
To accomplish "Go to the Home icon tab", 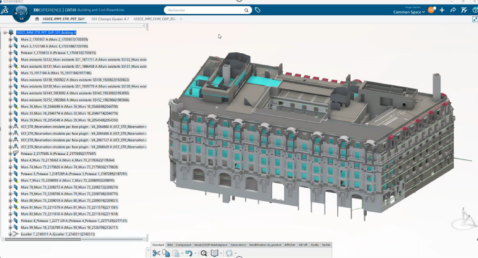I will pyautogui.click(x=37, y=19).
